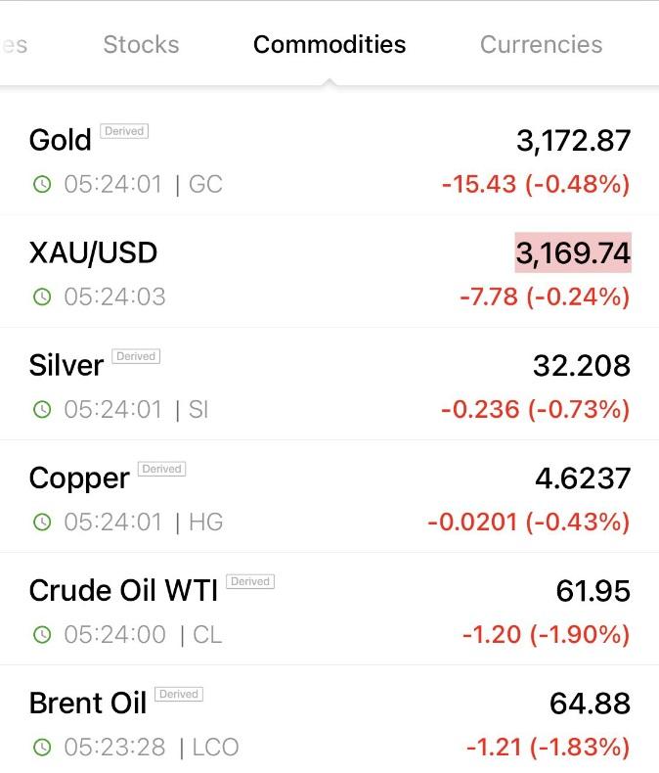Viewport: 659px width, 773px height.
Task: Click the Derived badge beside Copper
Action: pos(161,469)
